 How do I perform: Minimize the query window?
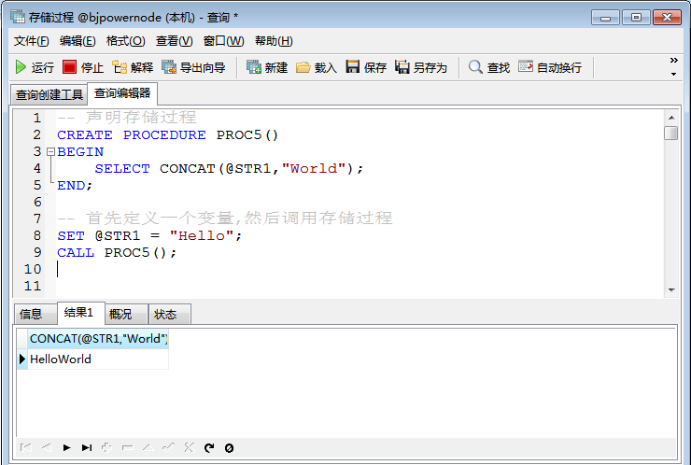(605, 18)
